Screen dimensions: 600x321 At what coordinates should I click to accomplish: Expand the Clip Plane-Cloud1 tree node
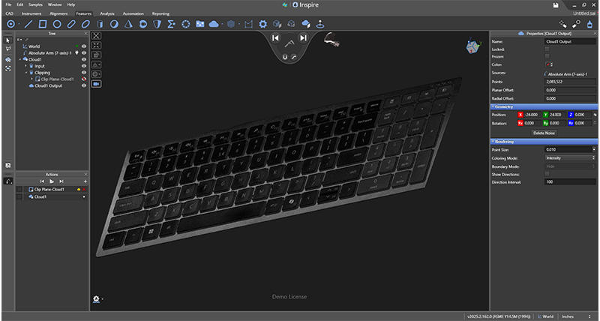tap(32, 79)
